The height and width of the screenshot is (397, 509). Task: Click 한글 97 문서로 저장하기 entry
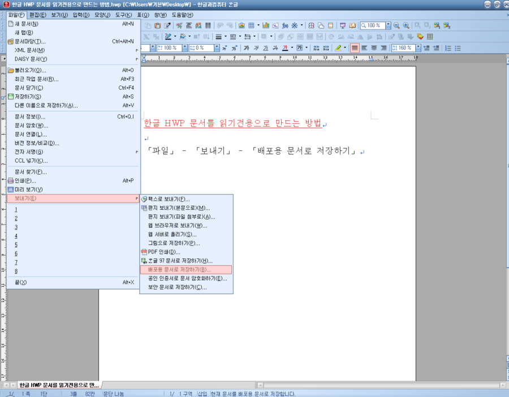click(186, 261)
